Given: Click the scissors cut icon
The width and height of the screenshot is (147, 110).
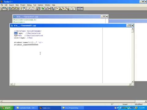Looking at the screenshot, I should pos(46,9).
